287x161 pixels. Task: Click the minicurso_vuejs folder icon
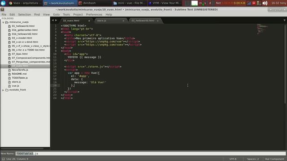click(7, 22)
